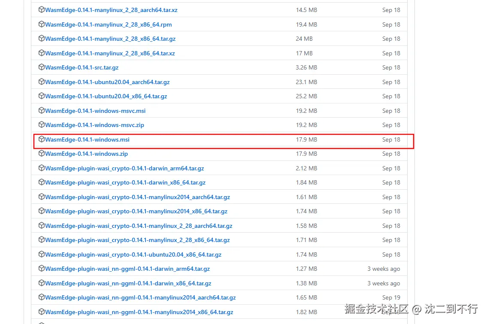
Task: Open wasi_crypto manylinux_2_28_x86_64.tar.gz plugin link
Action: point(137,240)
